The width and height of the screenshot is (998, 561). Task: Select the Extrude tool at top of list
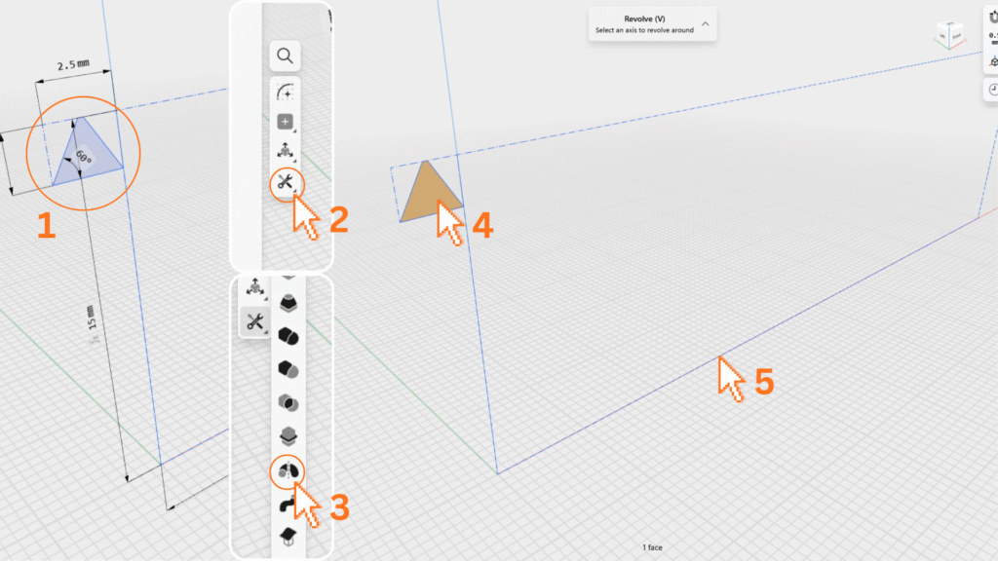[x=288, y=303]
